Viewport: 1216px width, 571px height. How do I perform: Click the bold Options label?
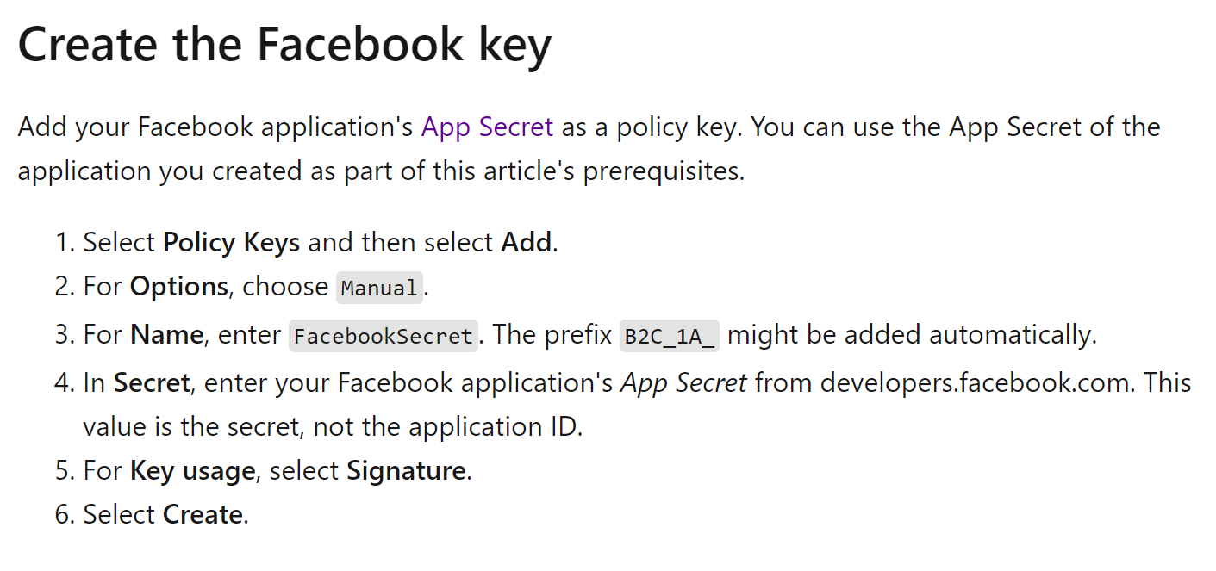coord(179,287)
